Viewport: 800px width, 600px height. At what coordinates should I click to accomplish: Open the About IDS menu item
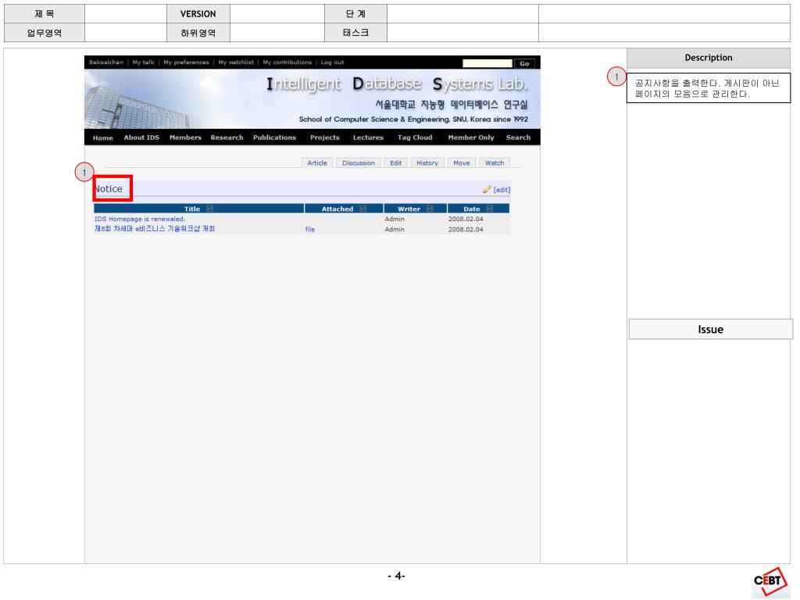(141, 137)
